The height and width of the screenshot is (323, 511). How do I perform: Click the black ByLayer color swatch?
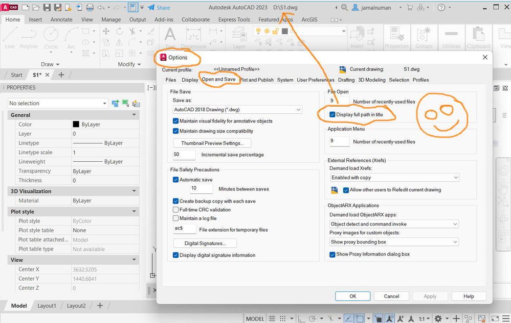click(76, 124)
